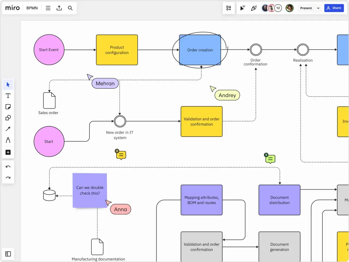The width and height of the screenshot is (349, 262).
Task: Click the Can we double check this sticky note
Action: click(x=90, y=190)
